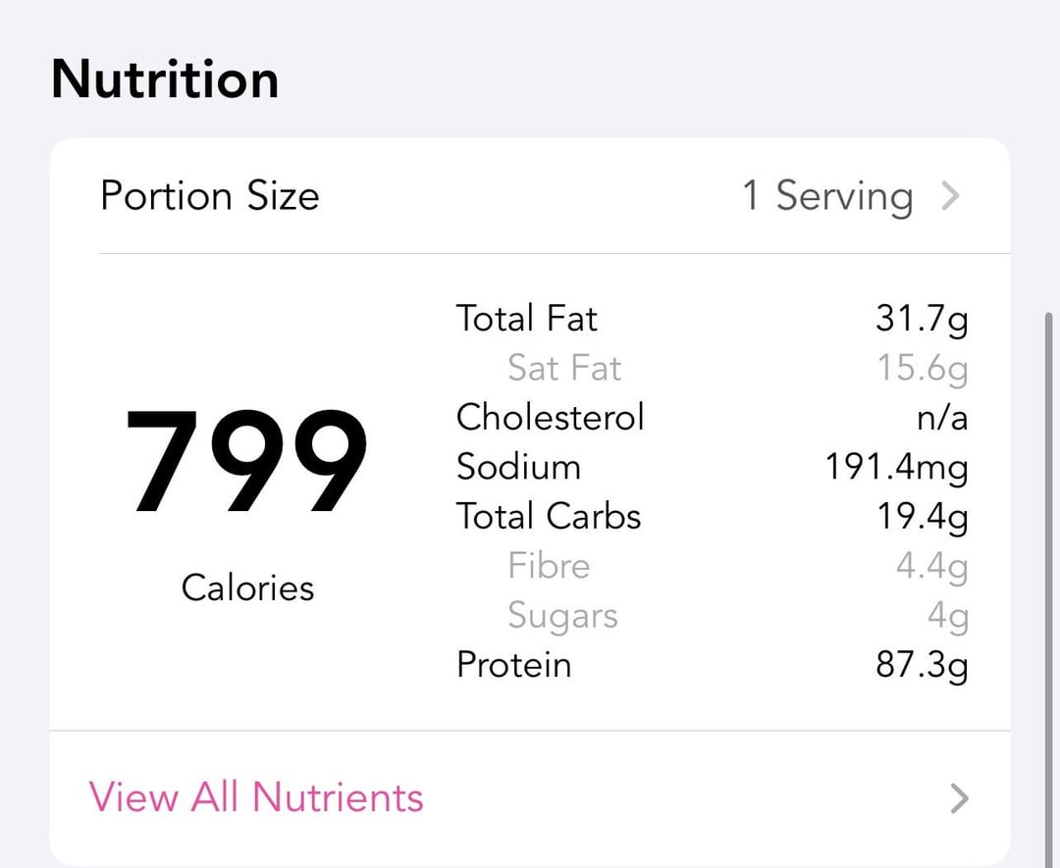Select the Portion Size row label
1060x868 pixels.
pos(210,196)
